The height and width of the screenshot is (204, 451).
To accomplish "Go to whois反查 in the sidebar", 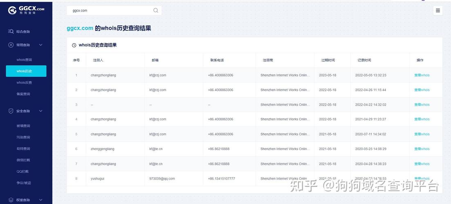I will pyautogui.click(x=24, y=83).
